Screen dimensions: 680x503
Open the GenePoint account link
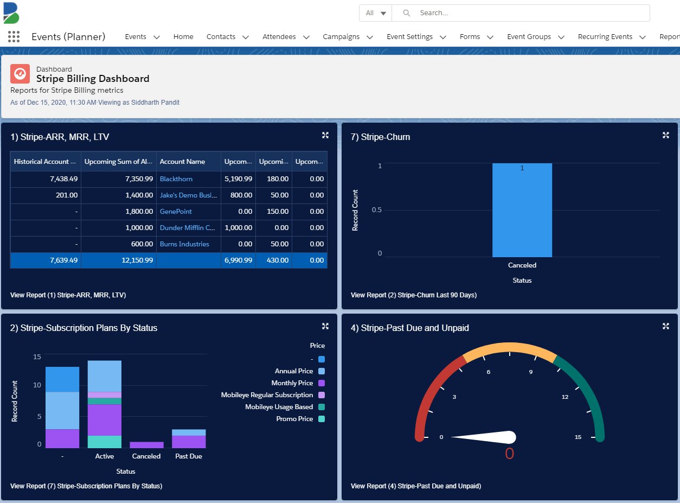point(176,212)
